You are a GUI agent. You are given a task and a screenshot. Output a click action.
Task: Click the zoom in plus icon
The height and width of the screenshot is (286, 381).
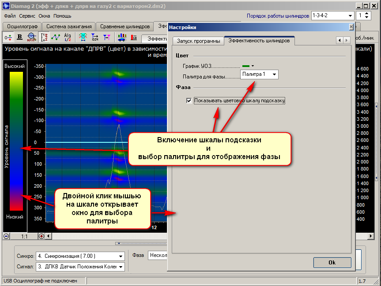pyautogui.click(x=41, y=236)
